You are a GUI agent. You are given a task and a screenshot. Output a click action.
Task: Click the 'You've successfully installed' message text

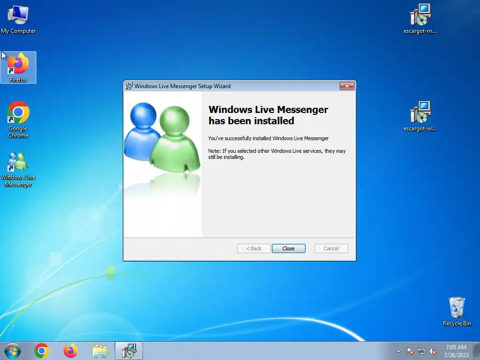[x=268, y=138]
